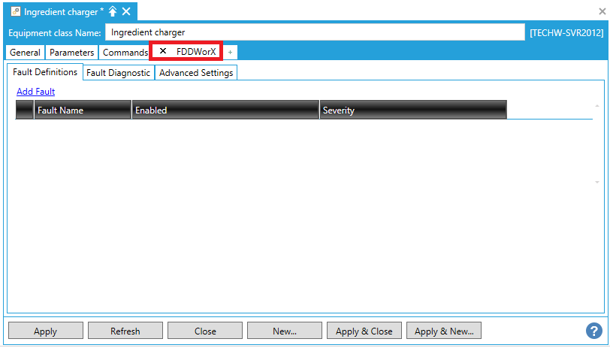The width and height of the screenshot is (610, 348).
Task: Sort by the Severity column header
Action: (x=412, y=110)
